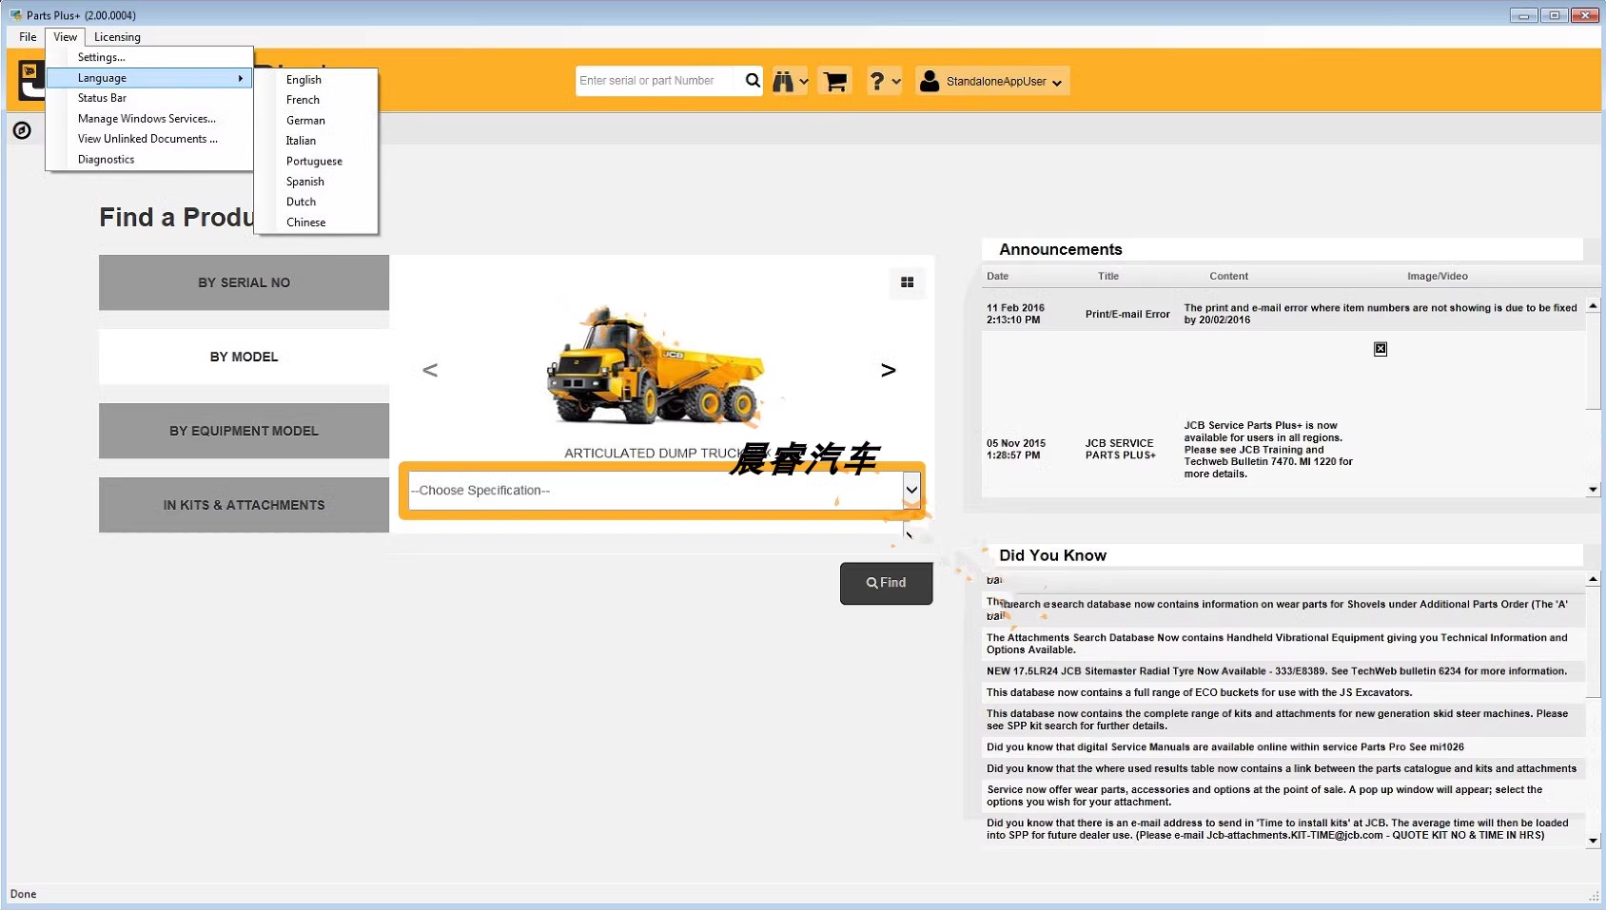The width and height of the screenshot is (1606, 910).
Task: Set language to Italian
Action: click(x=316, y=141)
